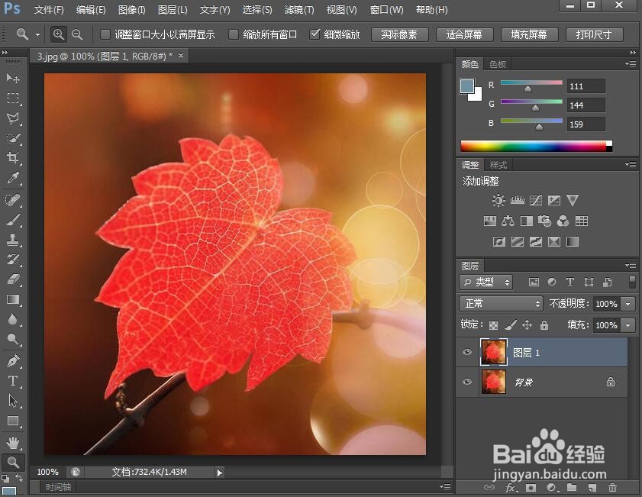This screenshot has width=642, height=497.
Task: Add a Photo Filter adjustment
Action: pyautogui.click(x=544, y=221)
